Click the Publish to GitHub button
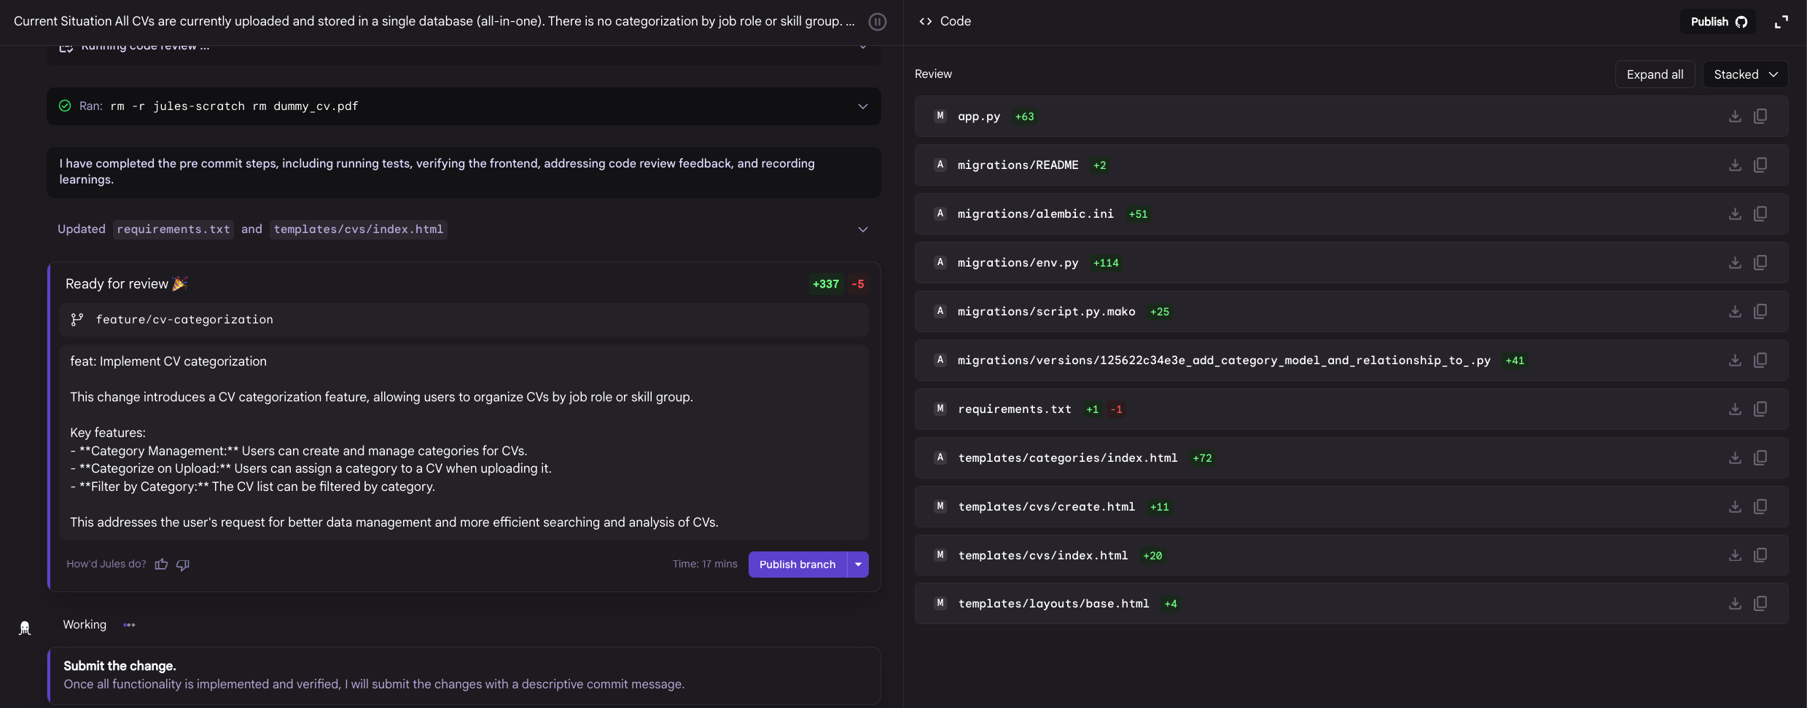 (1718, 22)
